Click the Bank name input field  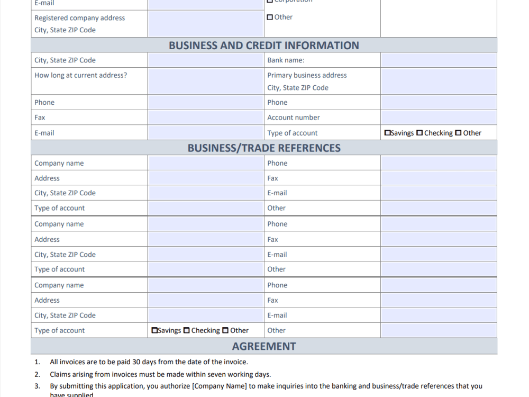tap(439, 60)
